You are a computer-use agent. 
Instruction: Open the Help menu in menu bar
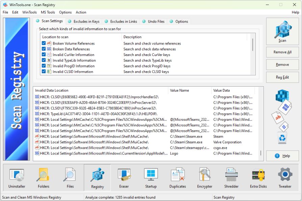tap(295, 12)
